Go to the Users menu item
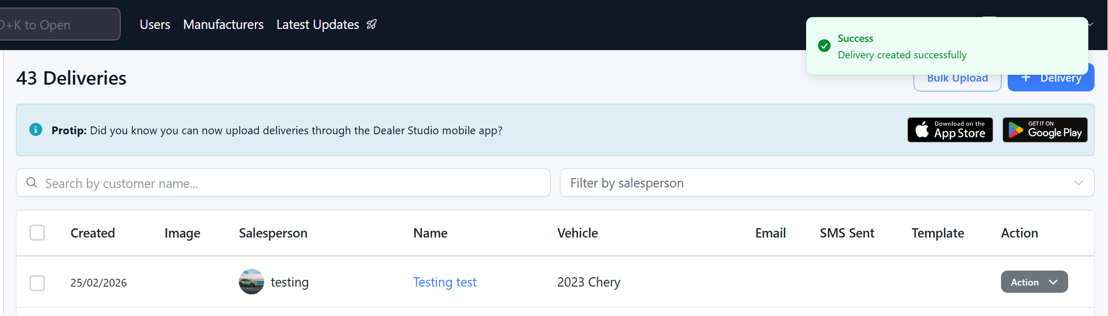This screenshot has width=1108, height=316. [x=155, y=24]
